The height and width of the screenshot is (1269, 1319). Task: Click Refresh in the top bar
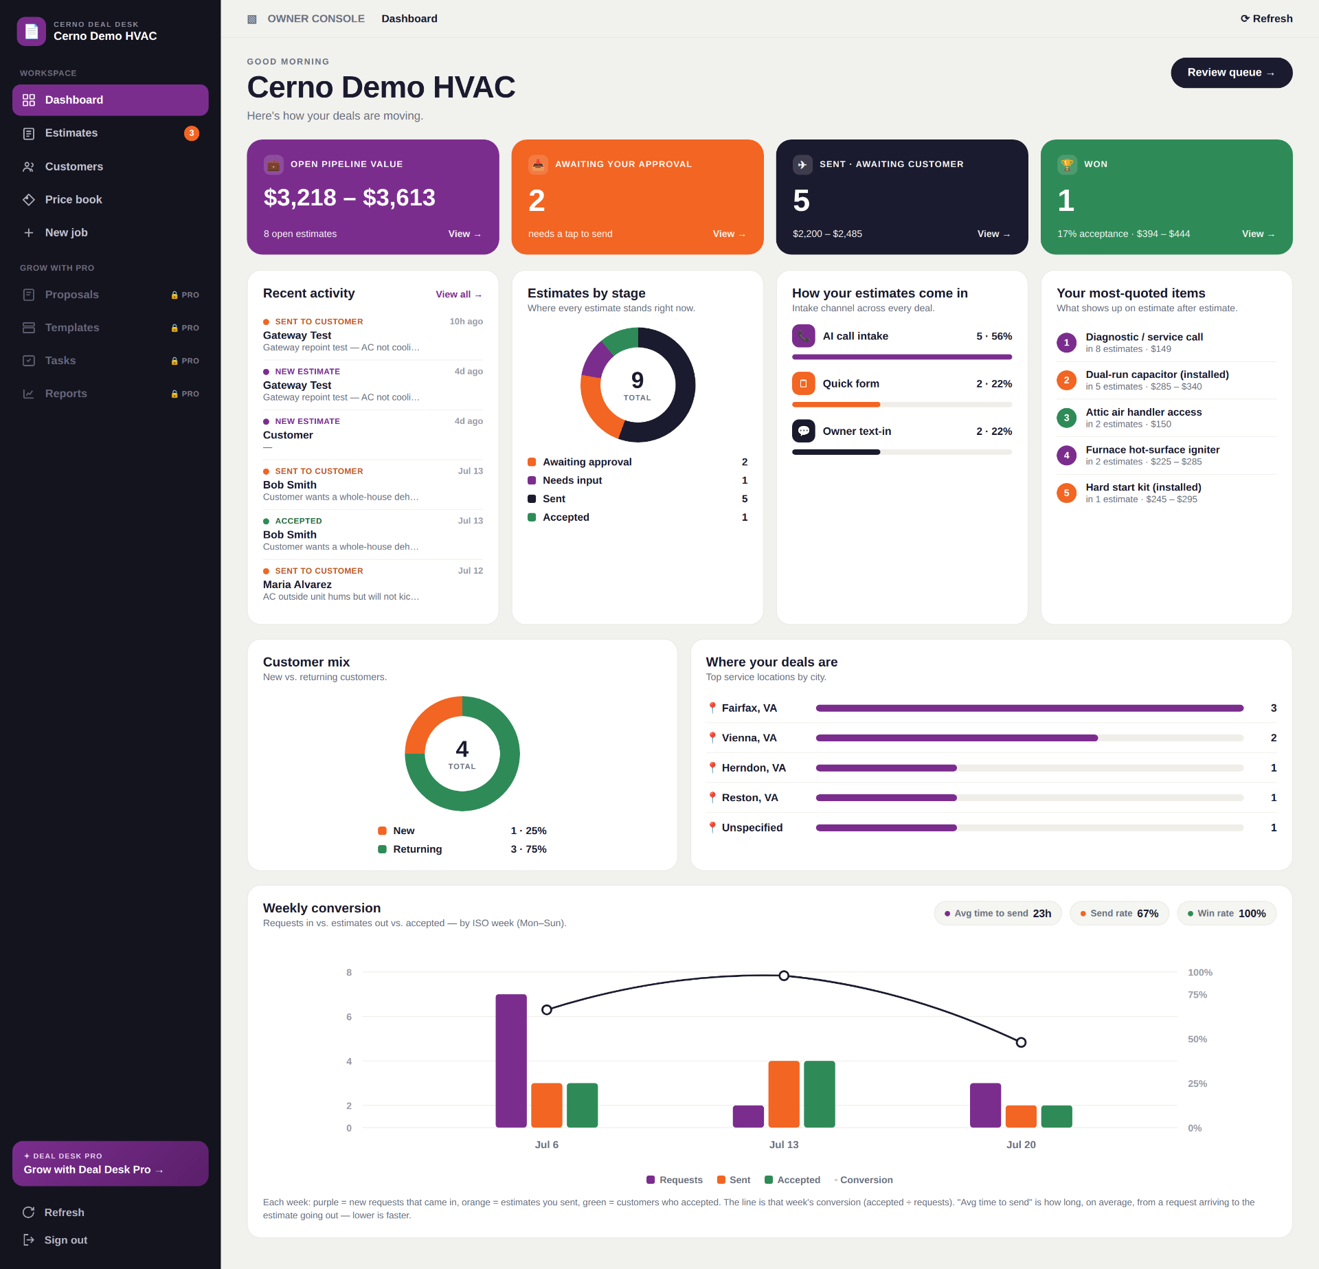(x=1266, y=19)
